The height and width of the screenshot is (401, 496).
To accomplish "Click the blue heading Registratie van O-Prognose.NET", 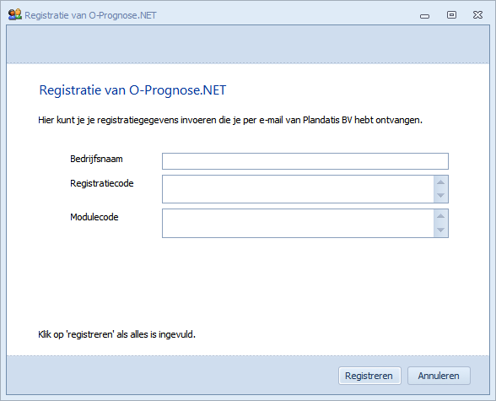I will pos(132,90).
